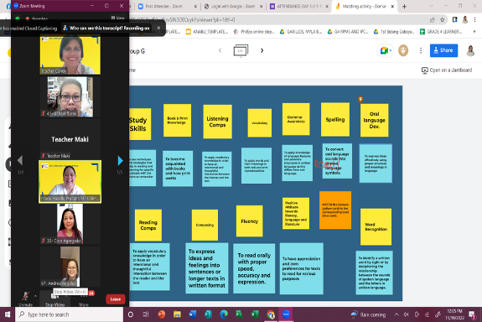Open Cortana circle on the taskbar
Viewport: 482px width, 322px height.
click(x=131, y=314)
